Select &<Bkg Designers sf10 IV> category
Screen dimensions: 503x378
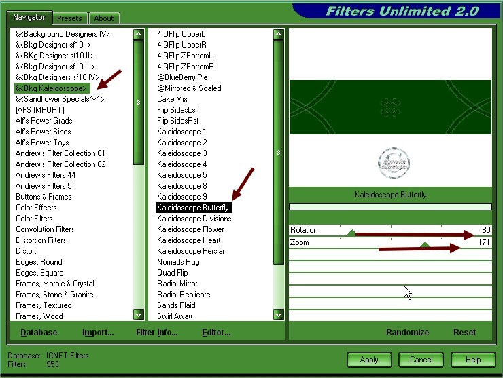click(x=57, y=77)
